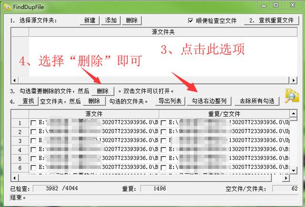Select row number 2 header
The image size is (305, 207).
[x=20, y=132]
